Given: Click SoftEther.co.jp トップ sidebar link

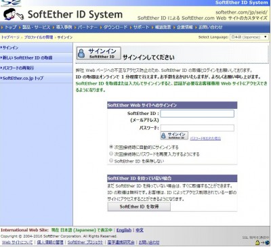Looking at the screenshot, I should (23, 78).
